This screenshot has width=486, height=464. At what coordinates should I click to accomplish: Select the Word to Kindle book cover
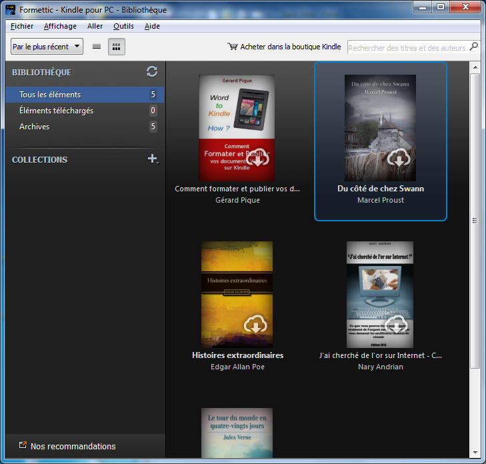(x=237, y=128)
